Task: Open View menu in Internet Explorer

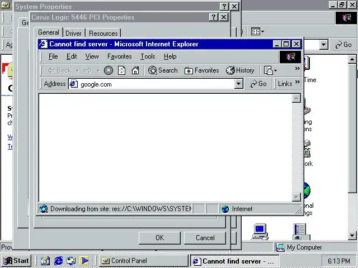Action: point(92,56)
